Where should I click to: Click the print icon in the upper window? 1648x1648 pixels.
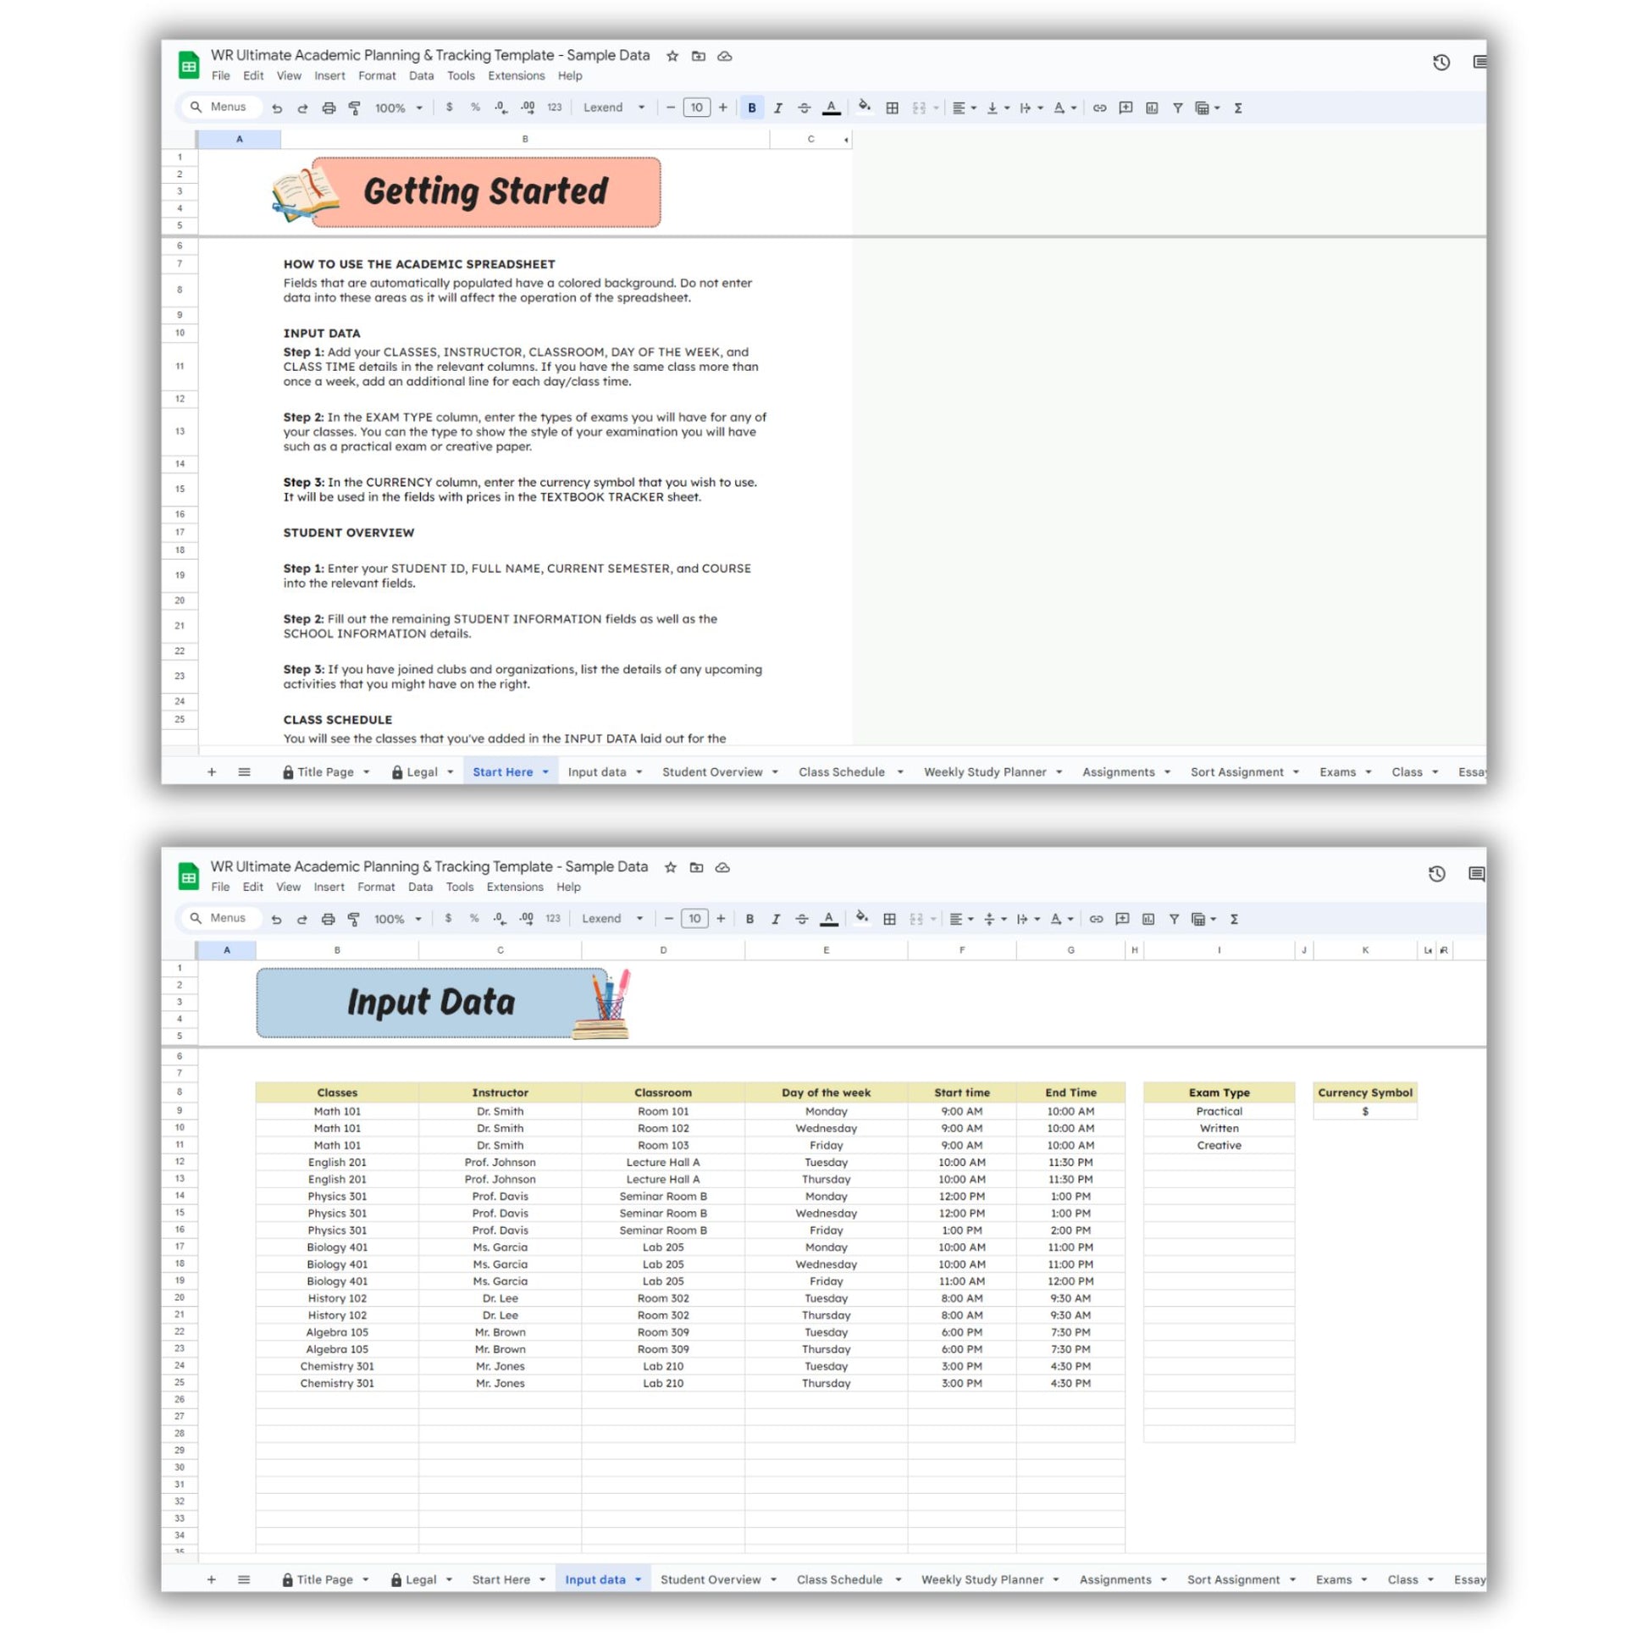click(x=329, y=108)
